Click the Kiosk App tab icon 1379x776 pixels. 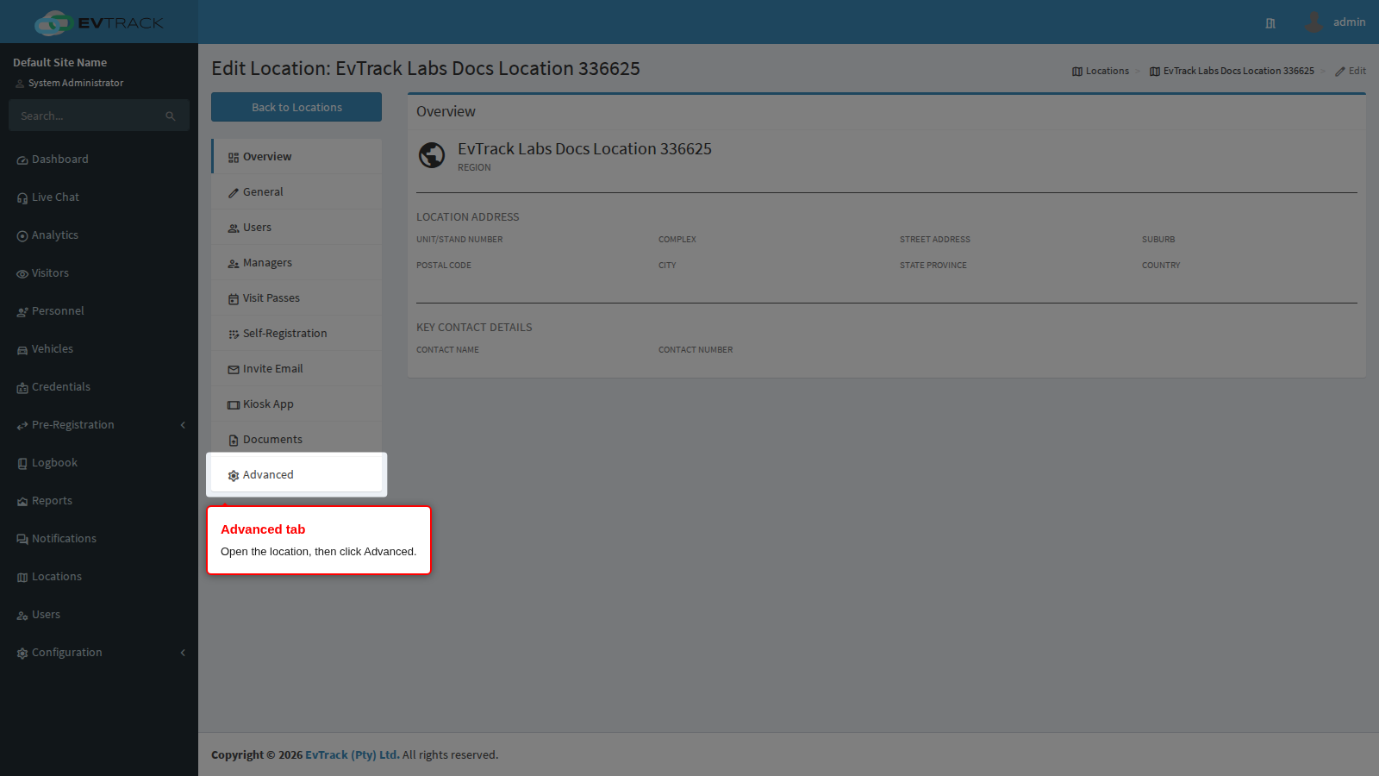(x=234, y=405)
